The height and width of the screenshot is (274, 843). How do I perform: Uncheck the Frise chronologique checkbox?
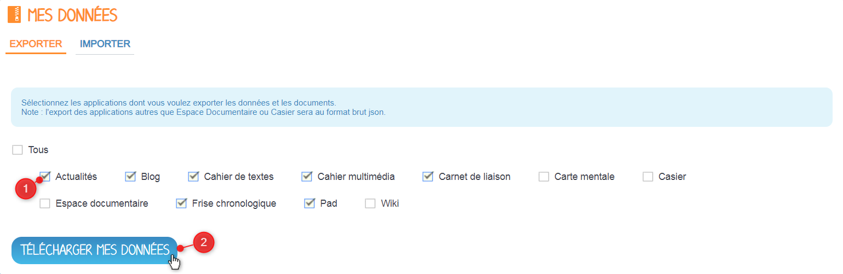coord(181,203)
